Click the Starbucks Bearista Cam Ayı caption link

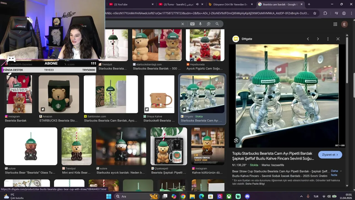click(x=201, y=121)
